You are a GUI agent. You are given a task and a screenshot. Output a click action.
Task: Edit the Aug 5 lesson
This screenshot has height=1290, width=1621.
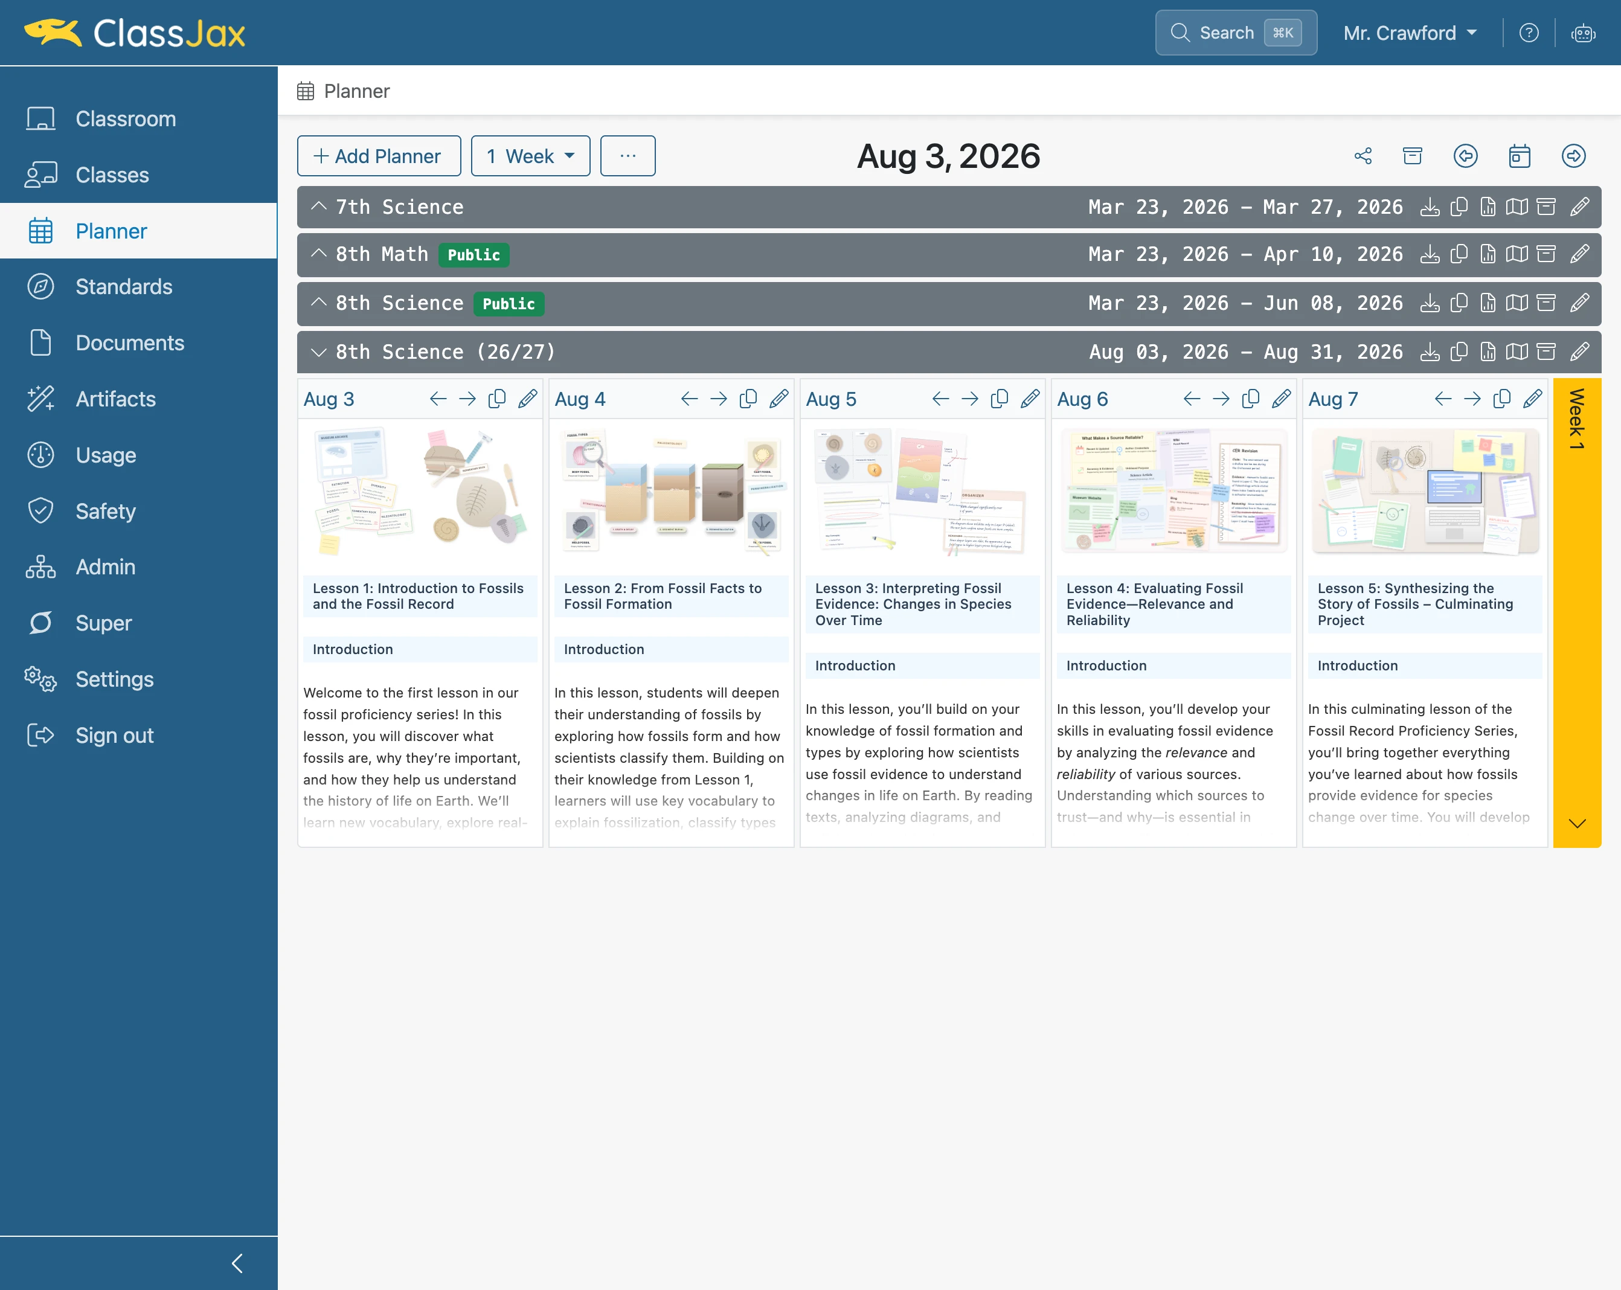pyautogui.click(x=1030, y=399)
